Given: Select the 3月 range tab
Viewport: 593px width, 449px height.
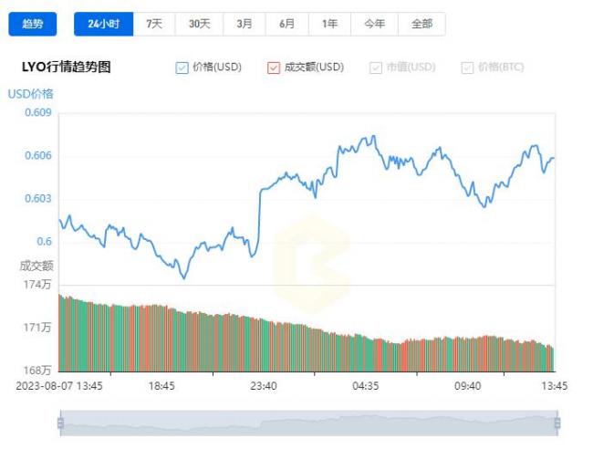Looking at the screenshot, I should tap(244, 25).
